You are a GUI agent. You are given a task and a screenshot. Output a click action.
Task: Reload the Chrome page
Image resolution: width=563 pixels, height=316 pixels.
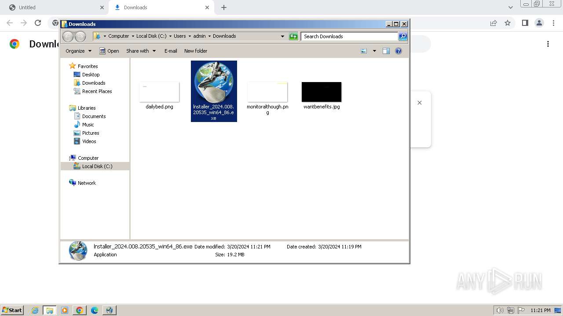click(x=38, y=23)
